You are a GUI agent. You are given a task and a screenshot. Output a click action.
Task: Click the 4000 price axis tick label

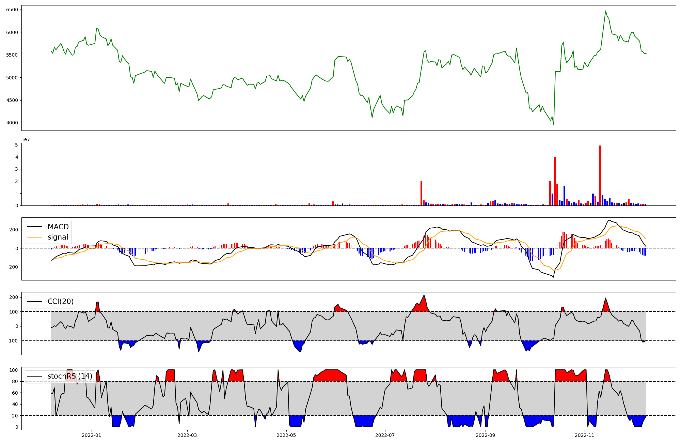coord(12,123)
